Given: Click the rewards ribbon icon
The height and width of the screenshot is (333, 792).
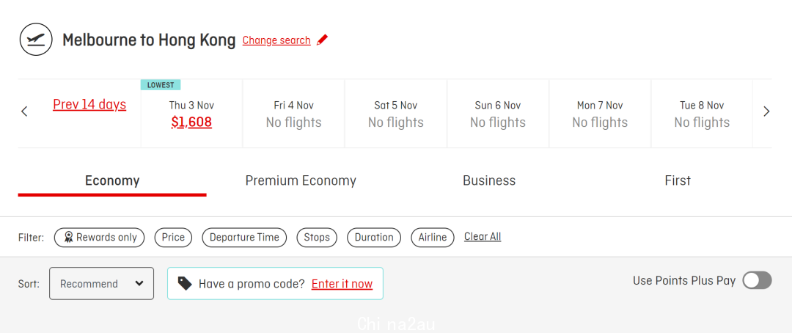Looking at the screenshot, I should pyautogui.click(x=69, y=238).
